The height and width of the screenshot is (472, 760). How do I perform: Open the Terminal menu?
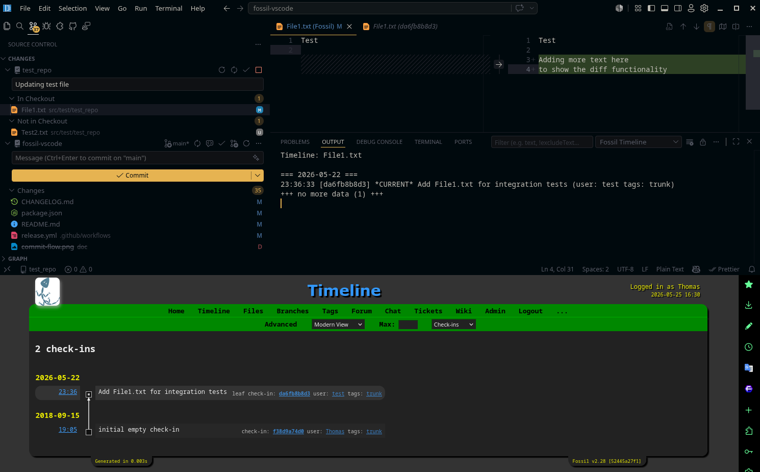click(169, 8)
